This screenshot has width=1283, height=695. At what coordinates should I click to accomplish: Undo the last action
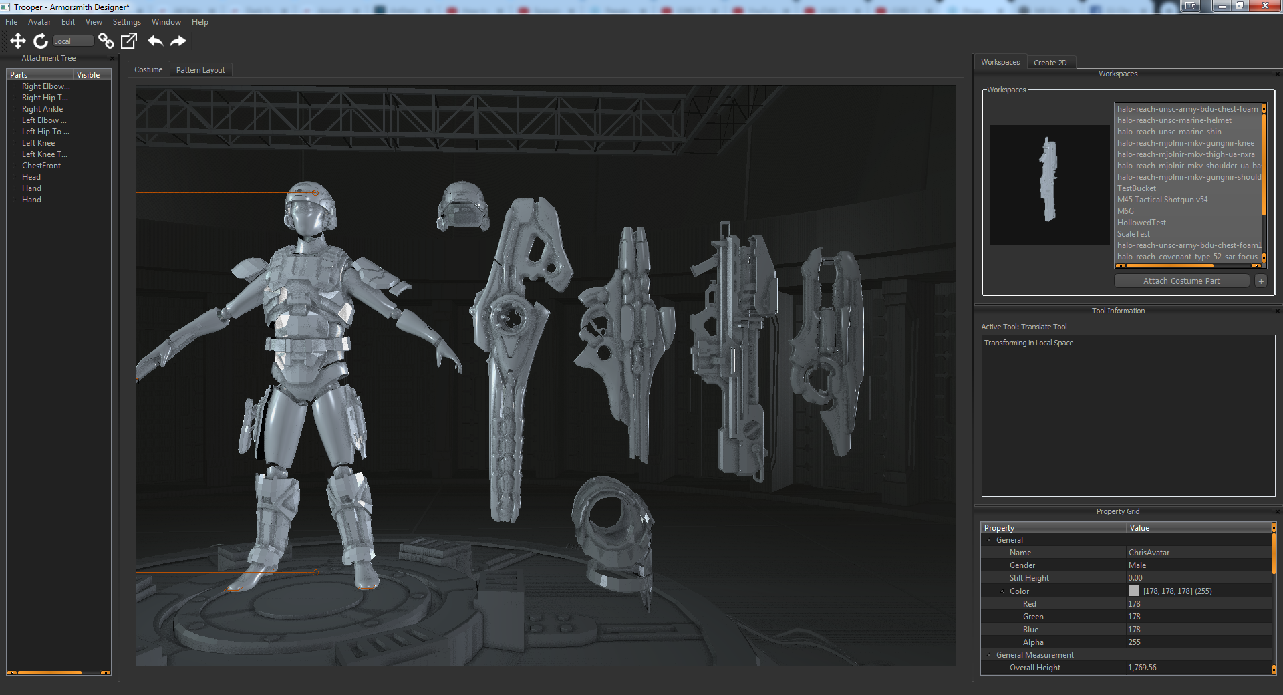155,41
